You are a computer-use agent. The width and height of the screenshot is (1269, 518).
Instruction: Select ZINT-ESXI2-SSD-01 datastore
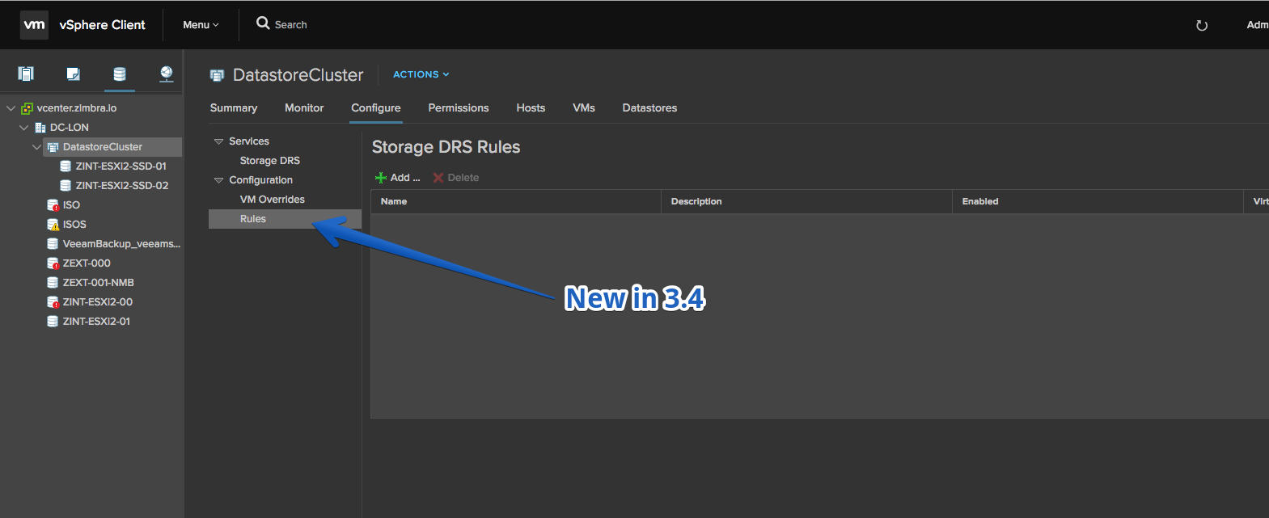click(121, 166)
